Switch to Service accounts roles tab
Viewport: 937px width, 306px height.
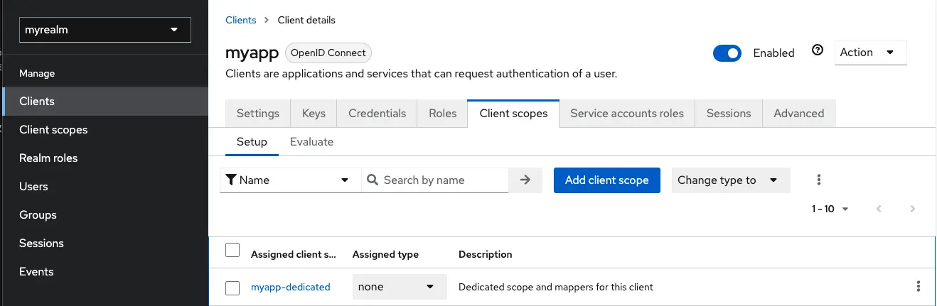[627, 114]
